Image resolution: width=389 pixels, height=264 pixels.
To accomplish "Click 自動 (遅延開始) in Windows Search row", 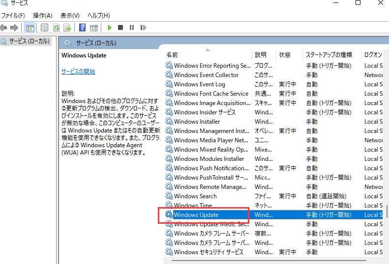I will click(326, 196).
